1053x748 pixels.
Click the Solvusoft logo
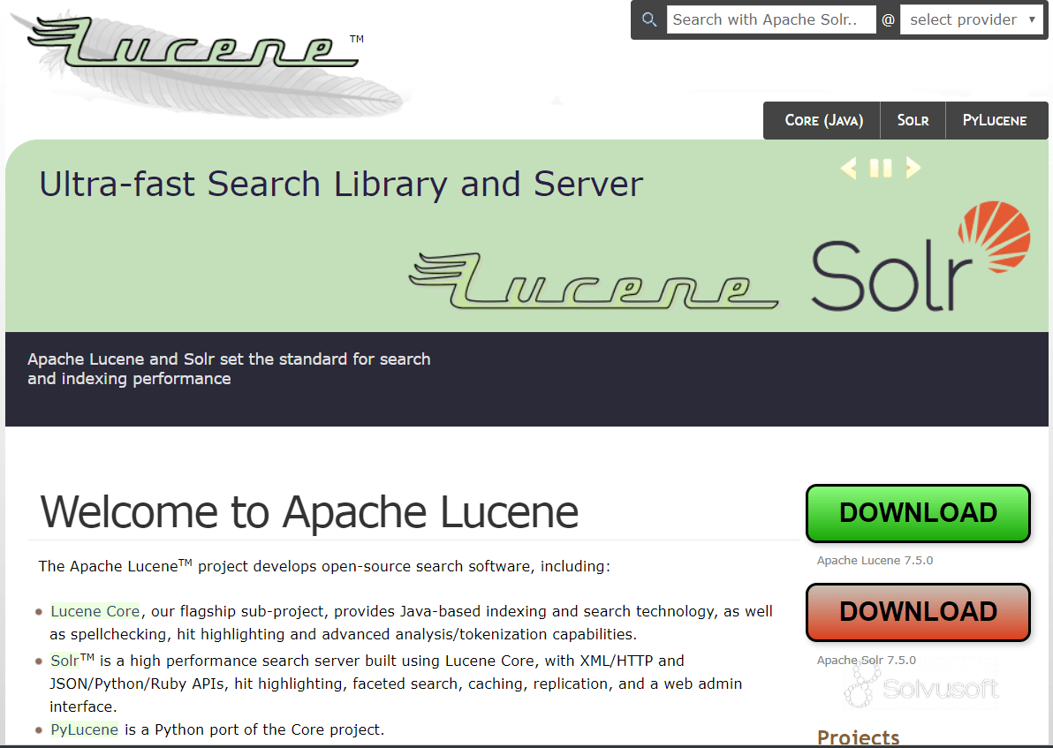922,690
